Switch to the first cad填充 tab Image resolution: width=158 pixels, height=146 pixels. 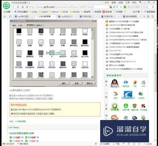pos(24,17)
